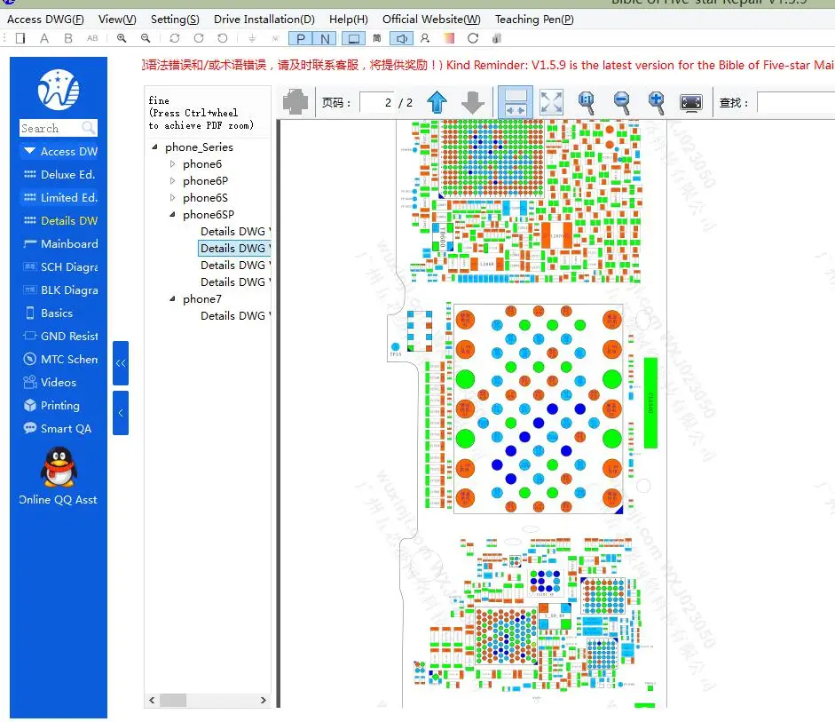Viewport: 835px width, 722px height.
Task: Click the search magnifier in sidebar search box
Action: (89, 128)
